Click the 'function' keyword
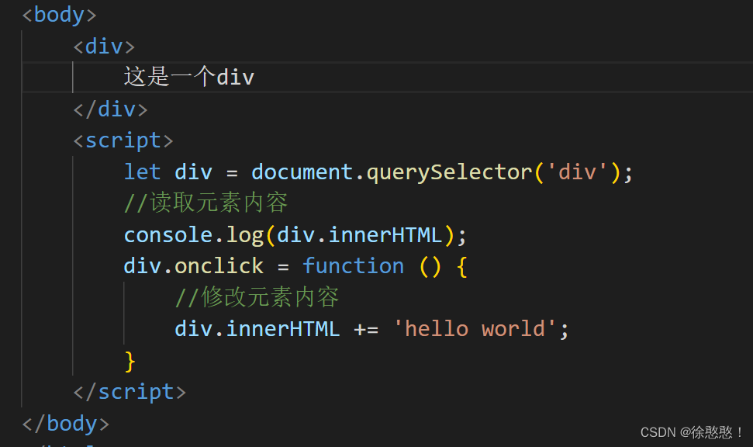753x447 pixels. click(x=353, y=266)
